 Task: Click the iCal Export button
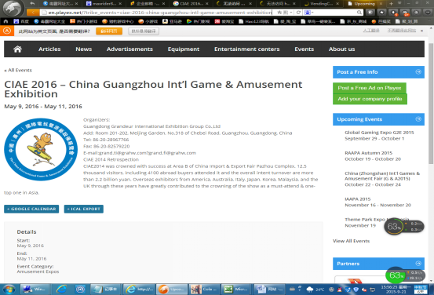pos(84,209)
